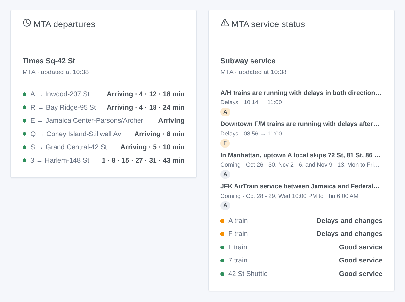Click the warning triangle icon beside MTA service status
The image size is (405, 302).
pyautogui.click(x=225, y=23)
